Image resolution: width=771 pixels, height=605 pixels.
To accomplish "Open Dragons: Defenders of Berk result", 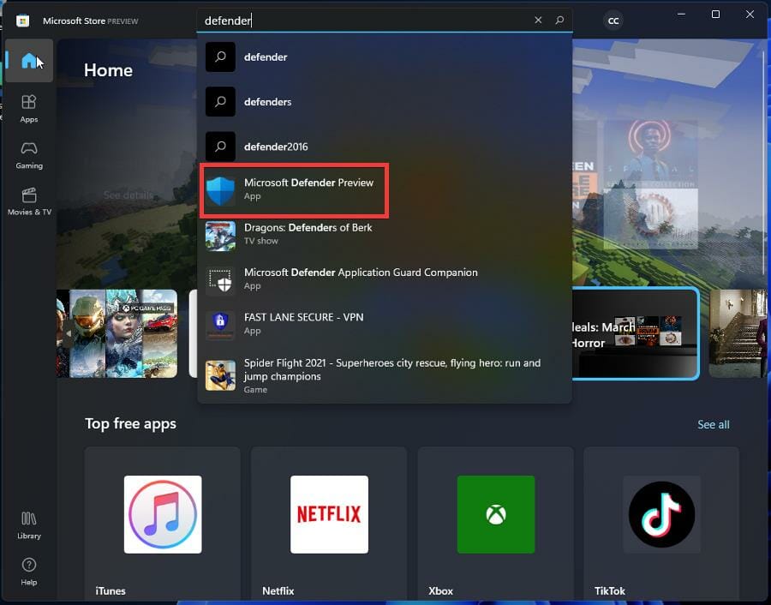I will click(385, 235).
